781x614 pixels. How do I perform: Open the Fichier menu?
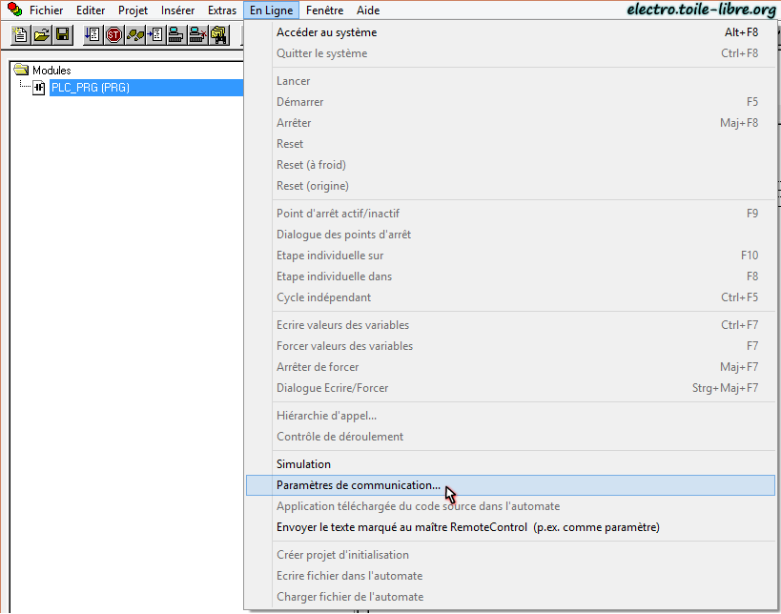[x=47, y=10]
